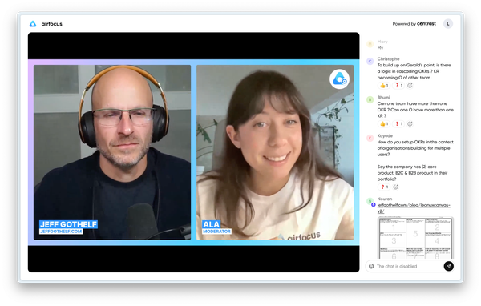Image resolution: width=481 pixels, height=306 pixels.
Task: Click the airfocus logo icon in the header
Action: coord(33,24)
